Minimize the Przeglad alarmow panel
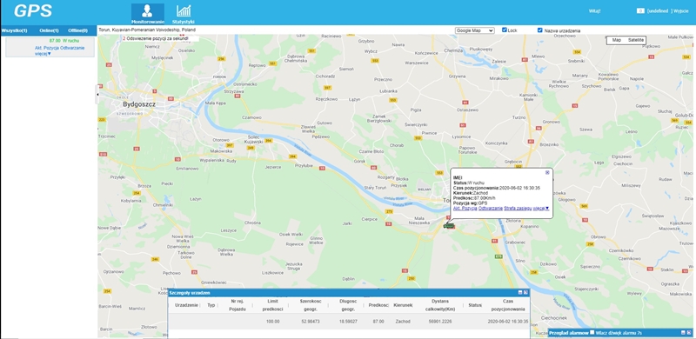696x339 pixels. (x=684, y=332)
